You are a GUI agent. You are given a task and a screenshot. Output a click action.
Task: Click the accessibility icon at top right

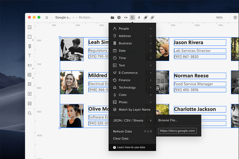tap(235, 17)
